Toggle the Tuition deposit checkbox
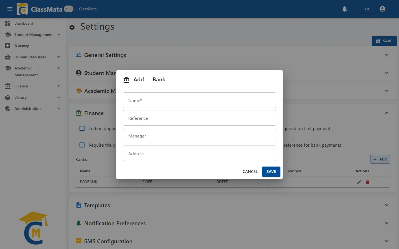This screenshot has width=399, height=249. [x=82, y=128]
